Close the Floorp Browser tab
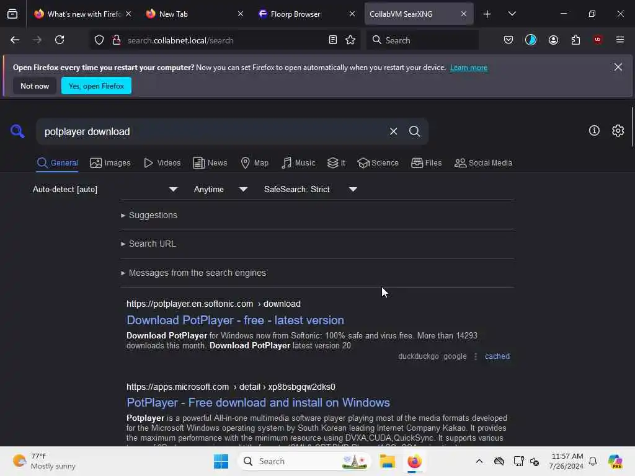This screenshot has height=476, width=635. pos(352,14)
